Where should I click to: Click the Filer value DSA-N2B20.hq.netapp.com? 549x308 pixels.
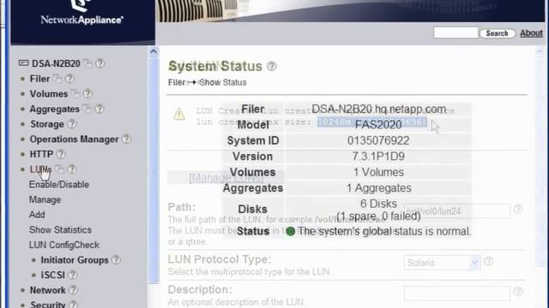378,110
